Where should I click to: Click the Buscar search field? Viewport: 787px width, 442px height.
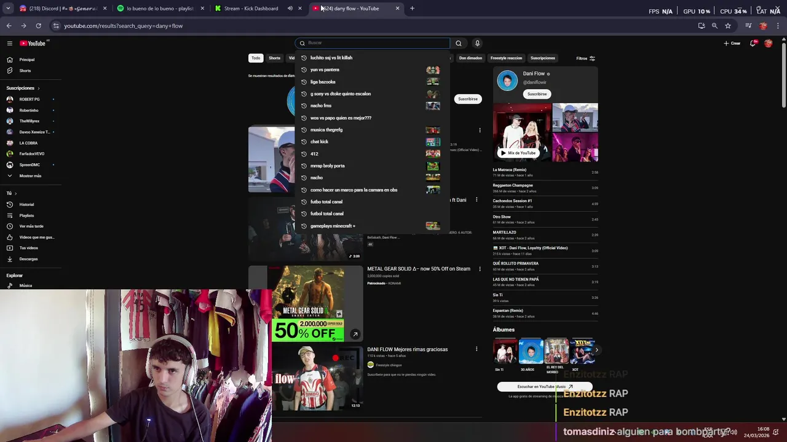pyautogui.click(x=373, y=43)
